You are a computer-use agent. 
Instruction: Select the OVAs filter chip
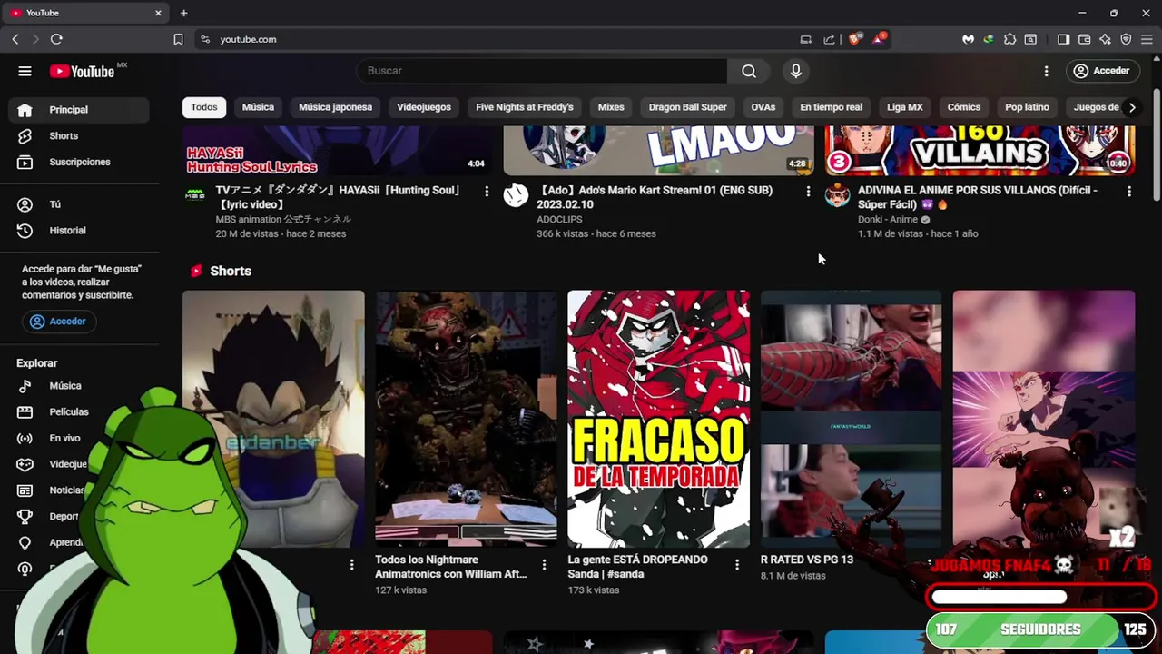pos(763,107)
